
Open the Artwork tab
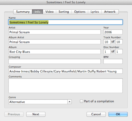pyautogui.click(x=110, y=12)
